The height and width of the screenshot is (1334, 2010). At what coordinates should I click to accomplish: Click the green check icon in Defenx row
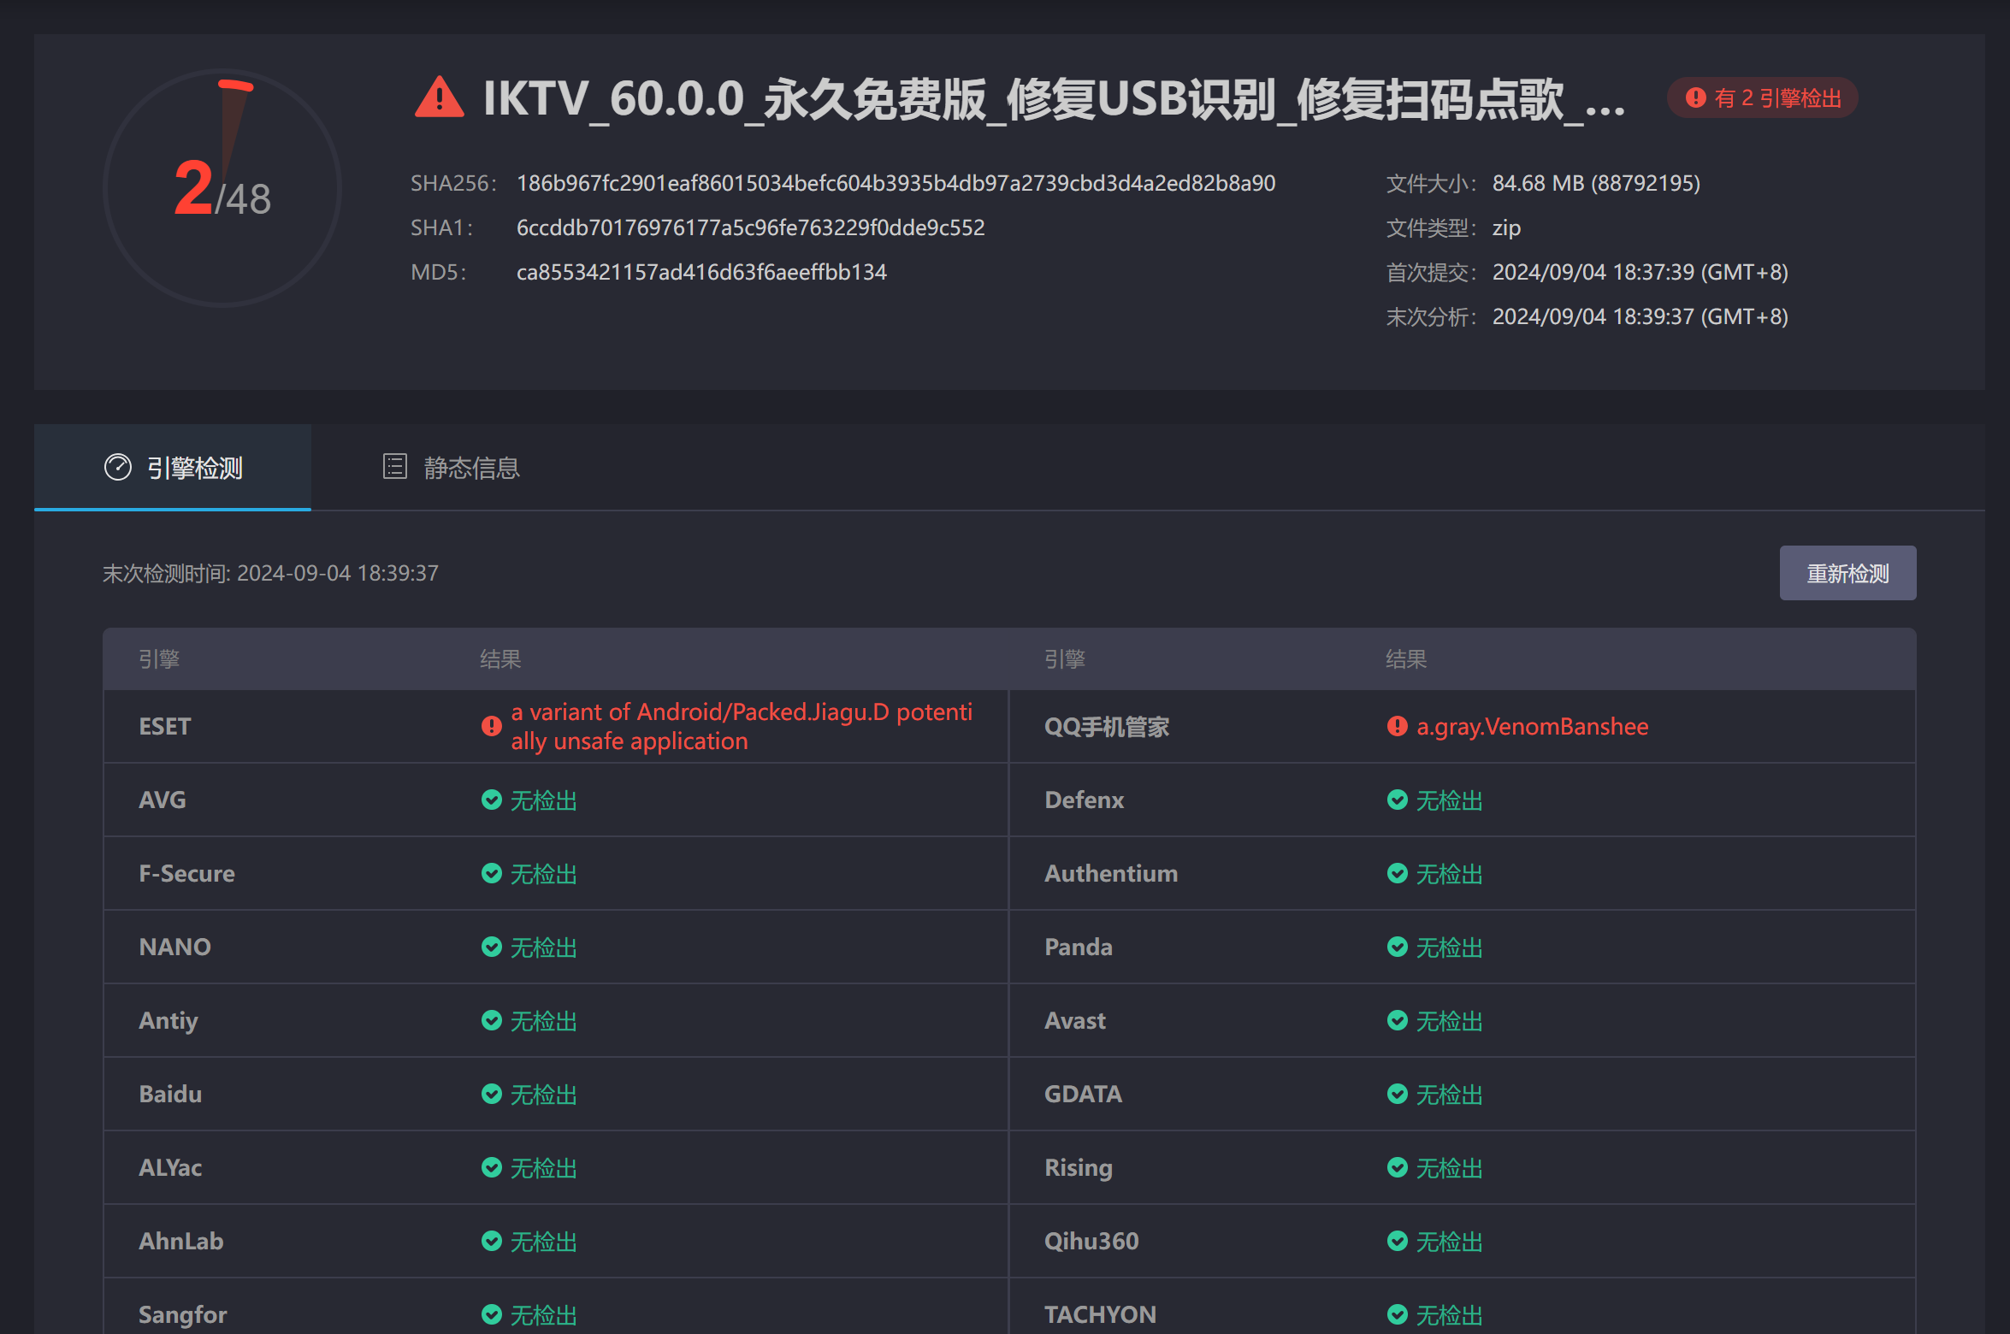1397,800
